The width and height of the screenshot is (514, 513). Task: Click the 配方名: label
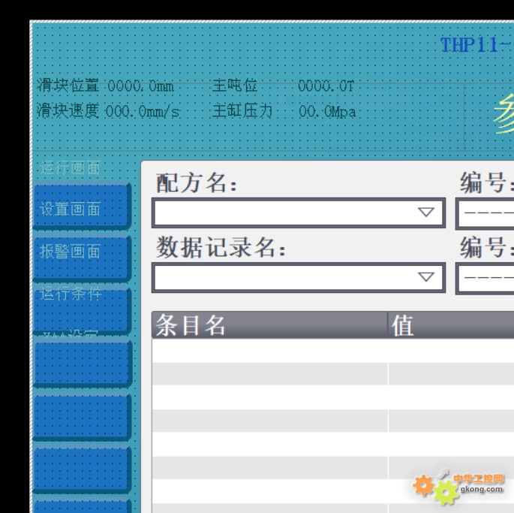197,183
